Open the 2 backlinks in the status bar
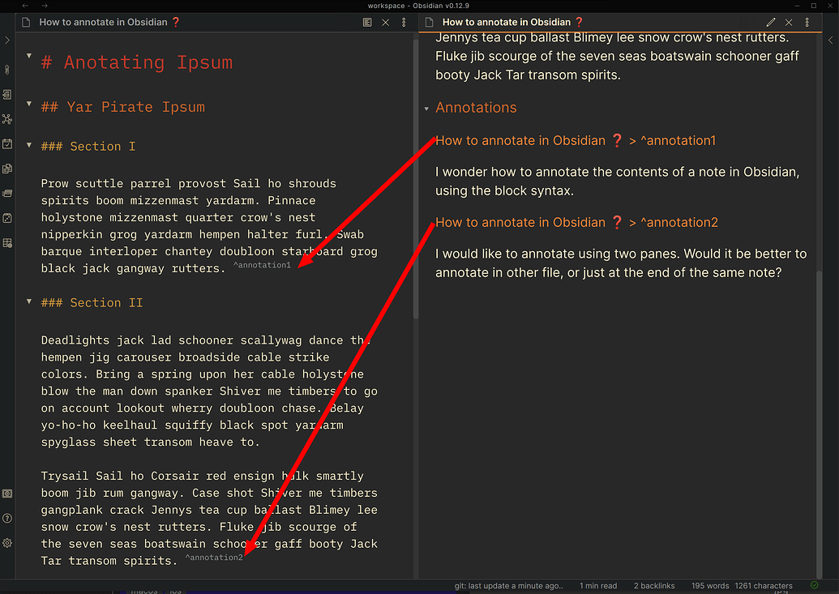 click(653, 585)
